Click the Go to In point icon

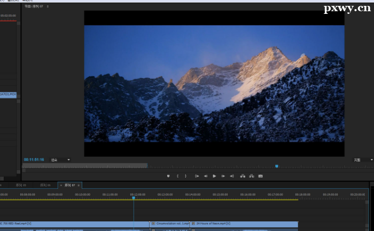point(197,176)
